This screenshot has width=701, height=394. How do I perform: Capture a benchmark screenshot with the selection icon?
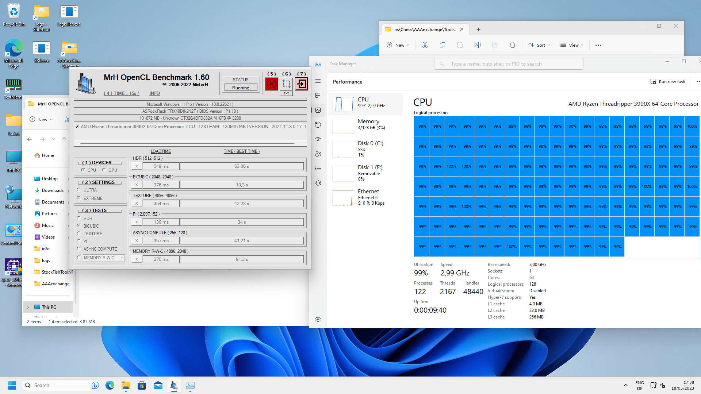tap(287, 84)
